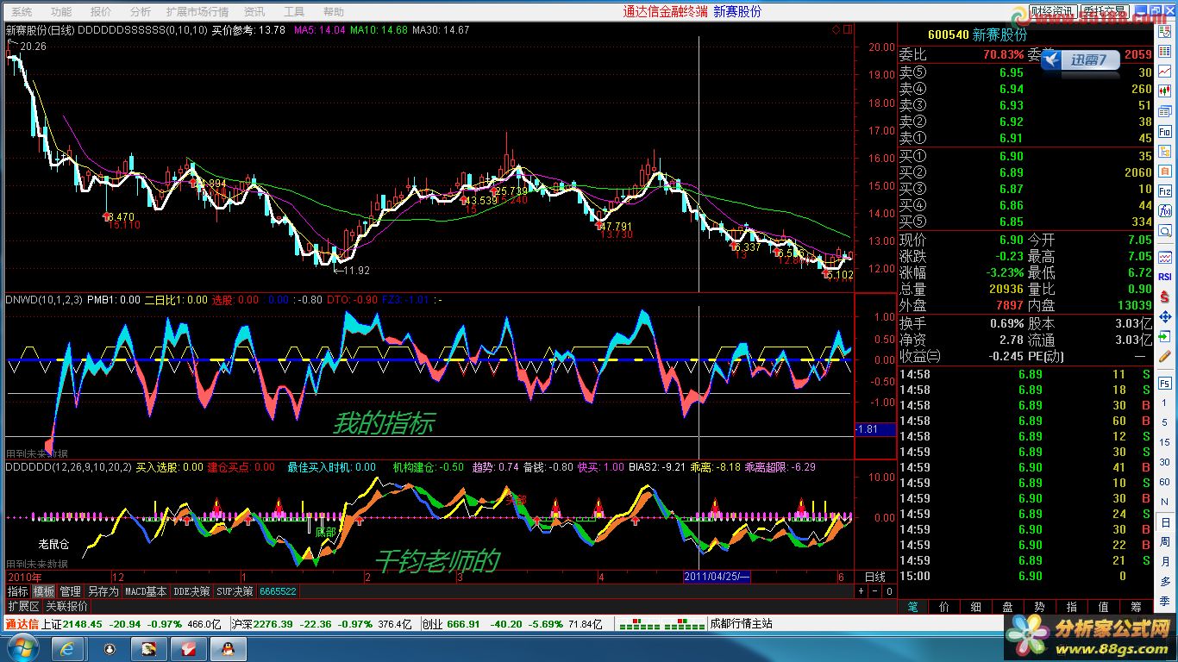1178x662 pixels.
Task: Switch to the 笔 tick tab
Action: (912, 607)
